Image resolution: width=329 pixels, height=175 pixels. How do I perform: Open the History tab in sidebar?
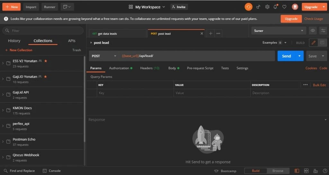(x=14, y=41)
